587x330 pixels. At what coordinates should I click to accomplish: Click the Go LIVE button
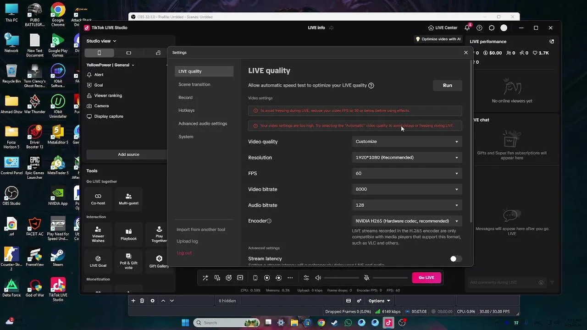(x=426, y=277)
